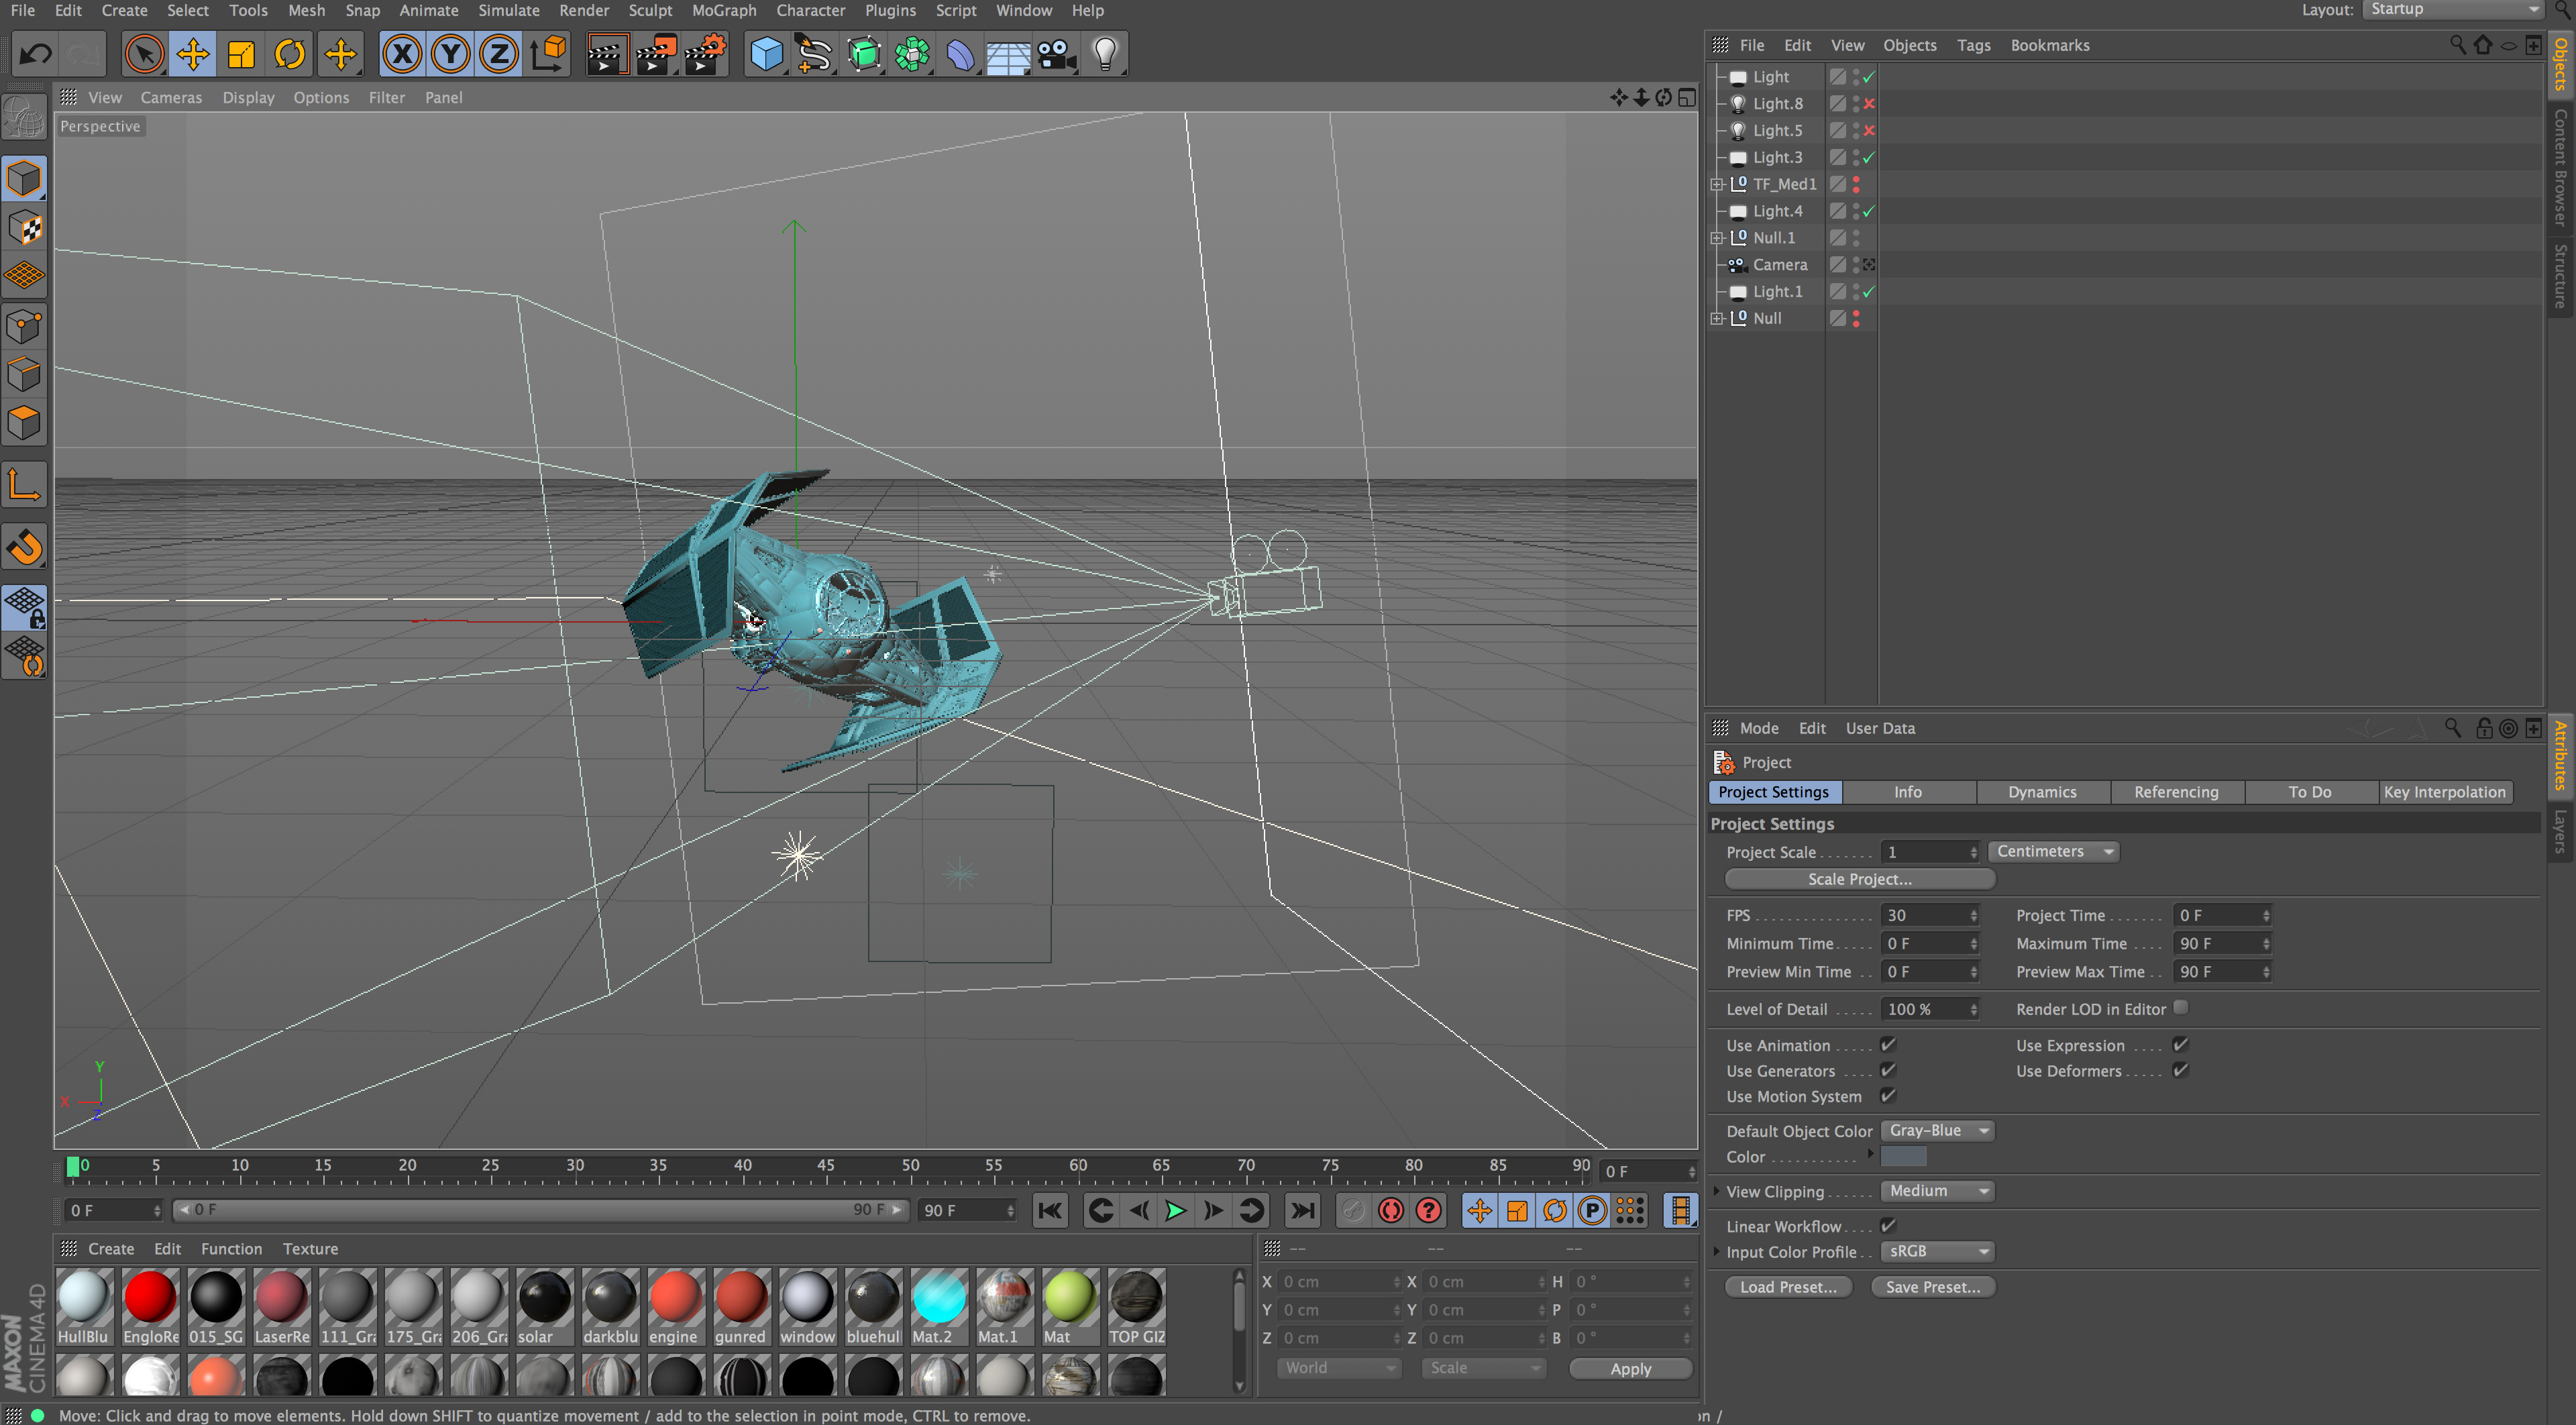
Task: Open the Centimeters unit dropdown
Action: (2053, 851)
